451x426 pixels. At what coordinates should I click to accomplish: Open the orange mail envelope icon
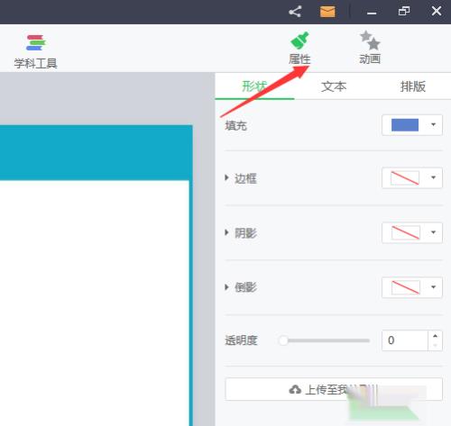pyautogui.click(x=327, y=12)
